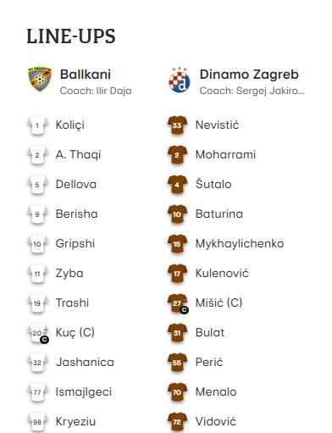The height and width of the screenshot is (433, 332).
Task: Click the LINE-UPS section heading
Action: [71, 36]
